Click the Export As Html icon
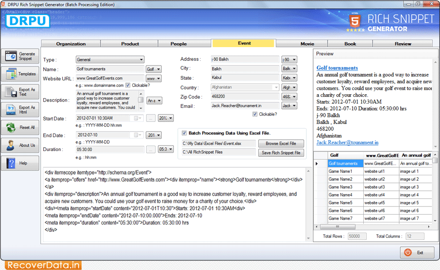Image resolution: width=440 pixels, height=270 pixels. point(11,109)
